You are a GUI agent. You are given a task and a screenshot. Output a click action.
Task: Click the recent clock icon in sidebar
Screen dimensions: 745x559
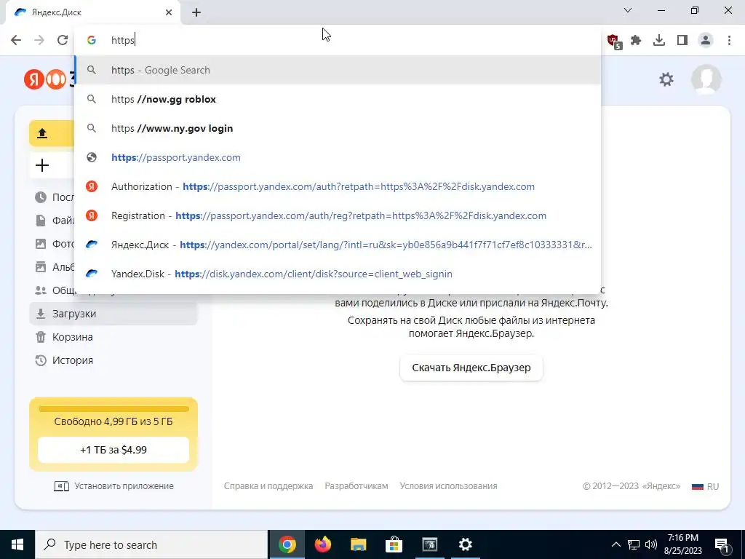coord(41,197)
